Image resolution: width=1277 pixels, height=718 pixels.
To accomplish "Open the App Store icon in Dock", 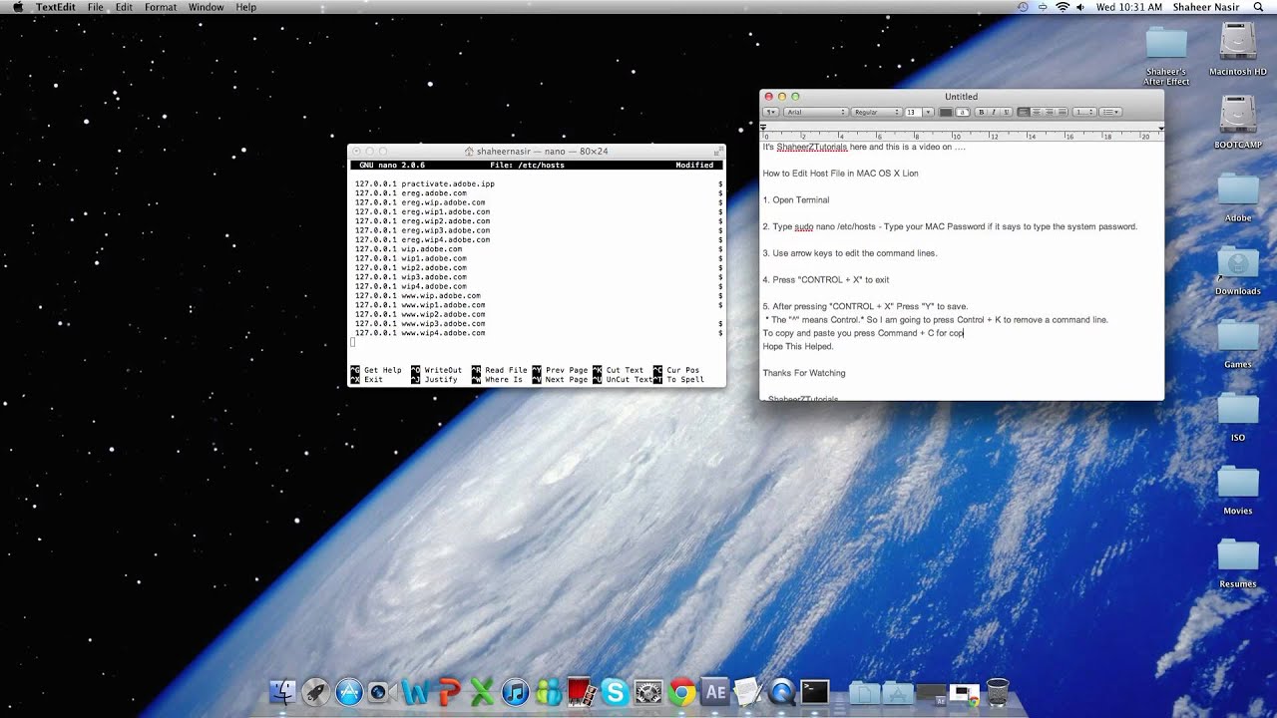I will [x=348, y=691].
